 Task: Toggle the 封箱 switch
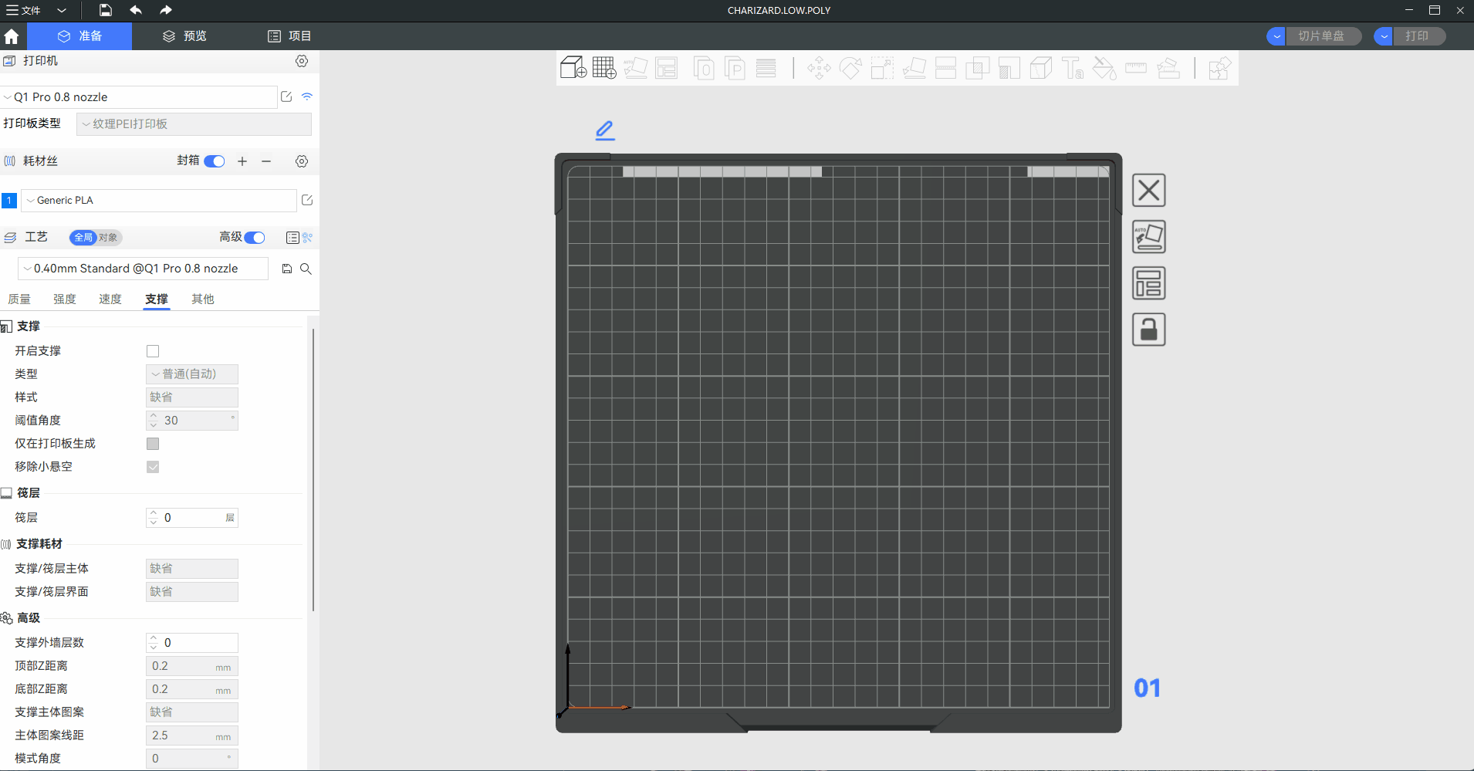point(215,161)
